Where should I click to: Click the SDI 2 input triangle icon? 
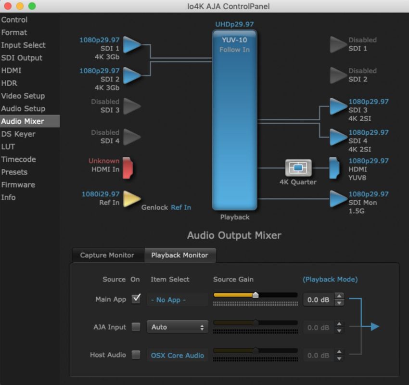132,76
